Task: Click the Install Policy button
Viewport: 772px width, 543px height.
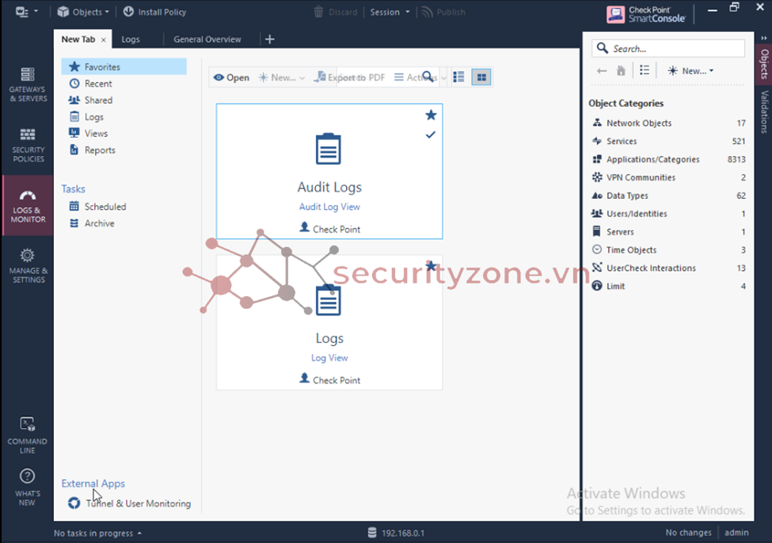Action: click(x=154, y=12)
